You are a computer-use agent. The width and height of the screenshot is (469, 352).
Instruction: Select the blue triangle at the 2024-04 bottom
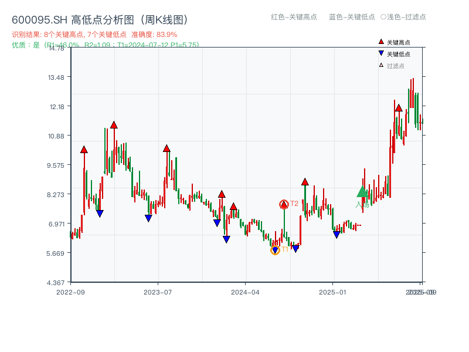tap(225, 239)
